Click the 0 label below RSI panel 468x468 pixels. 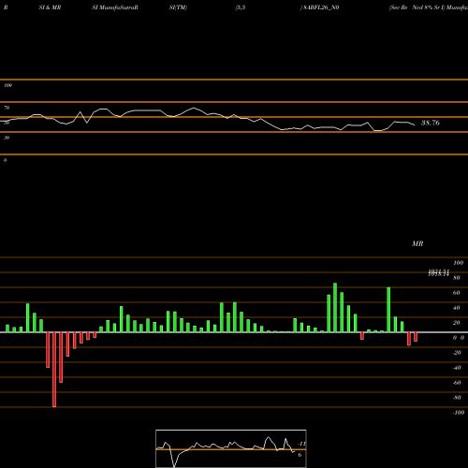5,160
